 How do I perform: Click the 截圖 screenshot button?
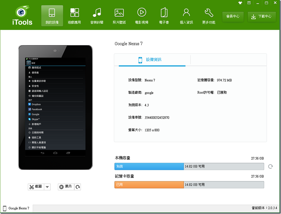[x=36, y=187]
